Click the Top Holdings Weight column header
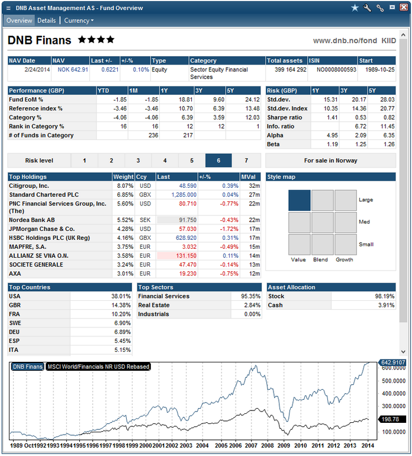Image resolution: width=412 pixels, height=456 pixels. [x=123, y=177]
